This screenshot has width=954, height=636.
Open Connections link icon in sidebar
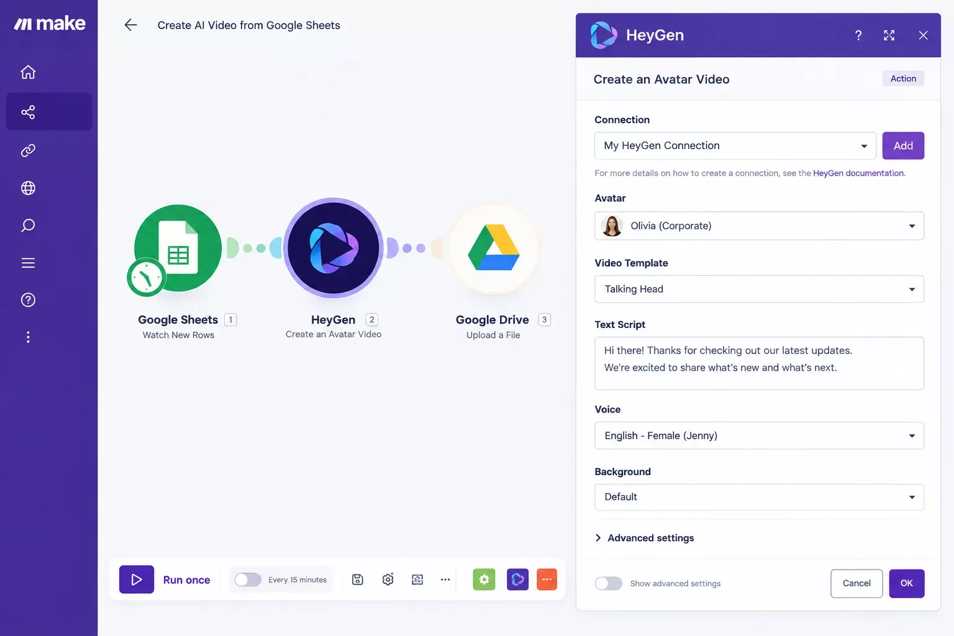click(28, 150)
